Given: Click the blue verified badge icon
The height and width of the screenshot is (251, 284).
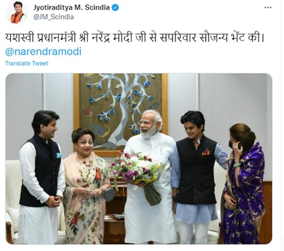Looking at the screenshot, I should [x=115, y=8].
